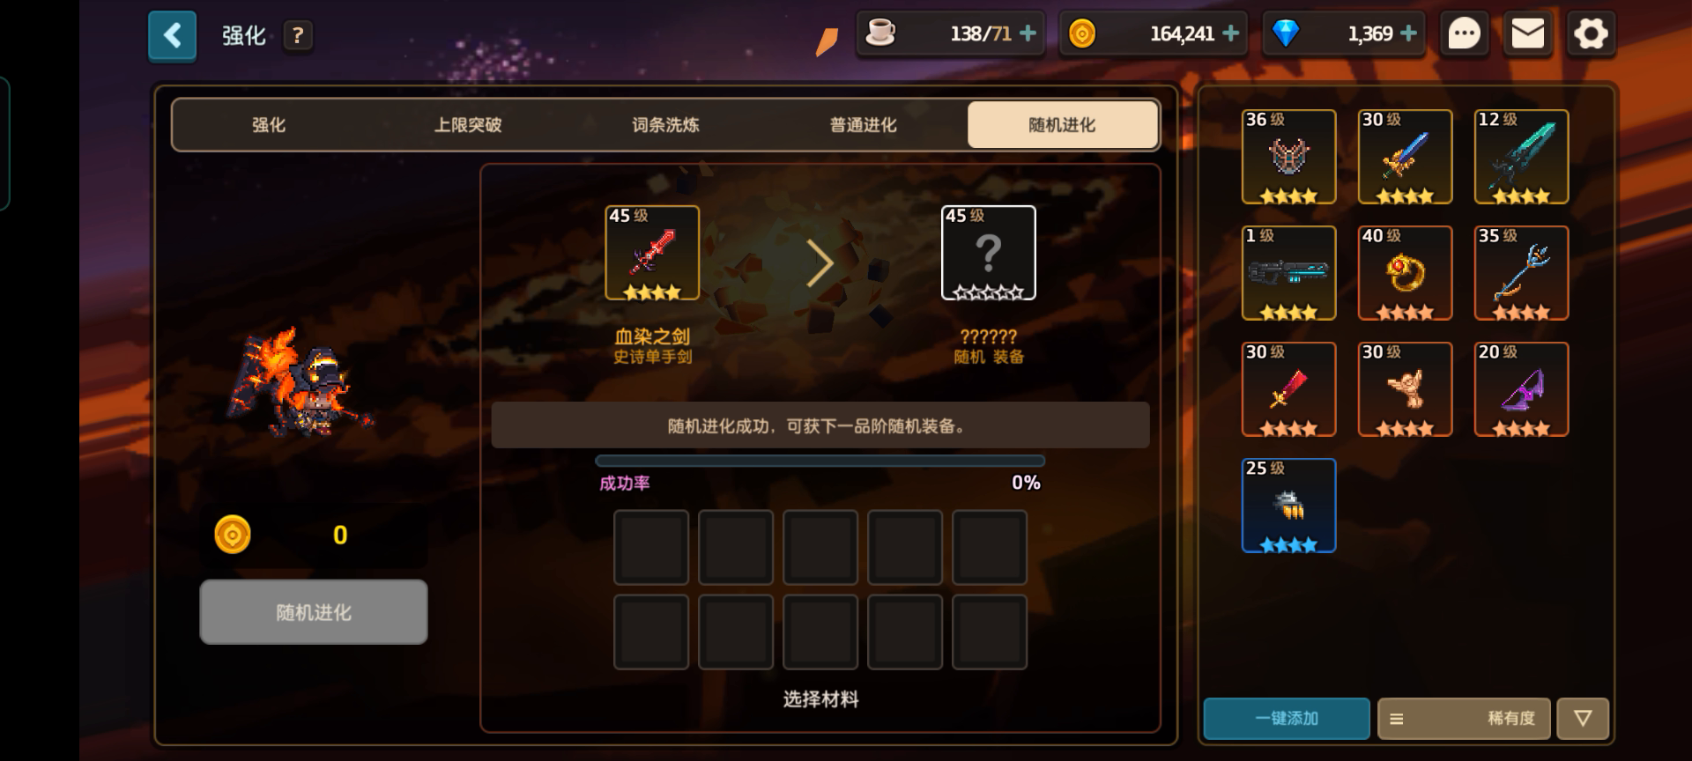This screenshot has width=1692, height=761.
Task: Select the level 40 gold ring item
Action: (1405, 273)
